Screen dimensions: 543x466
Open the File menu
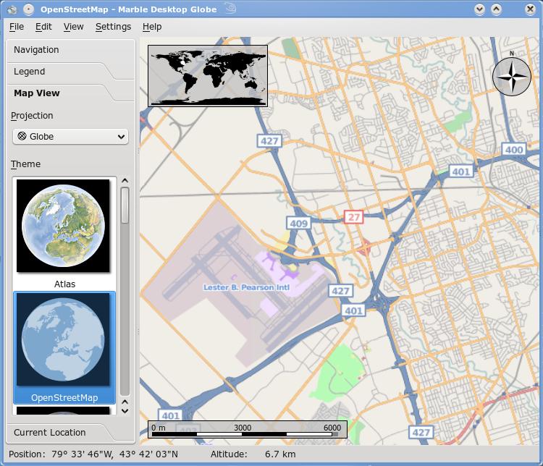pos(16,27)
